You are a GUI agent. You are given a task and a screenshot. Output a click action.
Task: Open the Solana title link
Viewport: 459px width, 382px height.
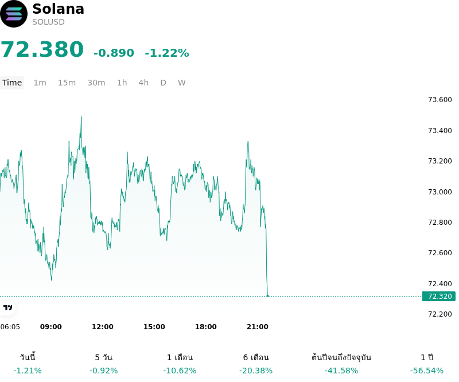coord(59,9)
